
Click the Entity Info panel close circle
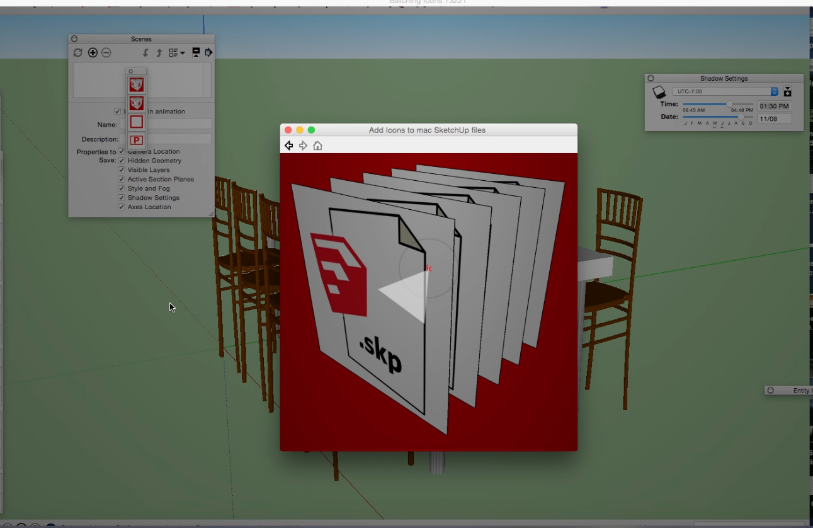pyautogui.click(x=770, y=391)
